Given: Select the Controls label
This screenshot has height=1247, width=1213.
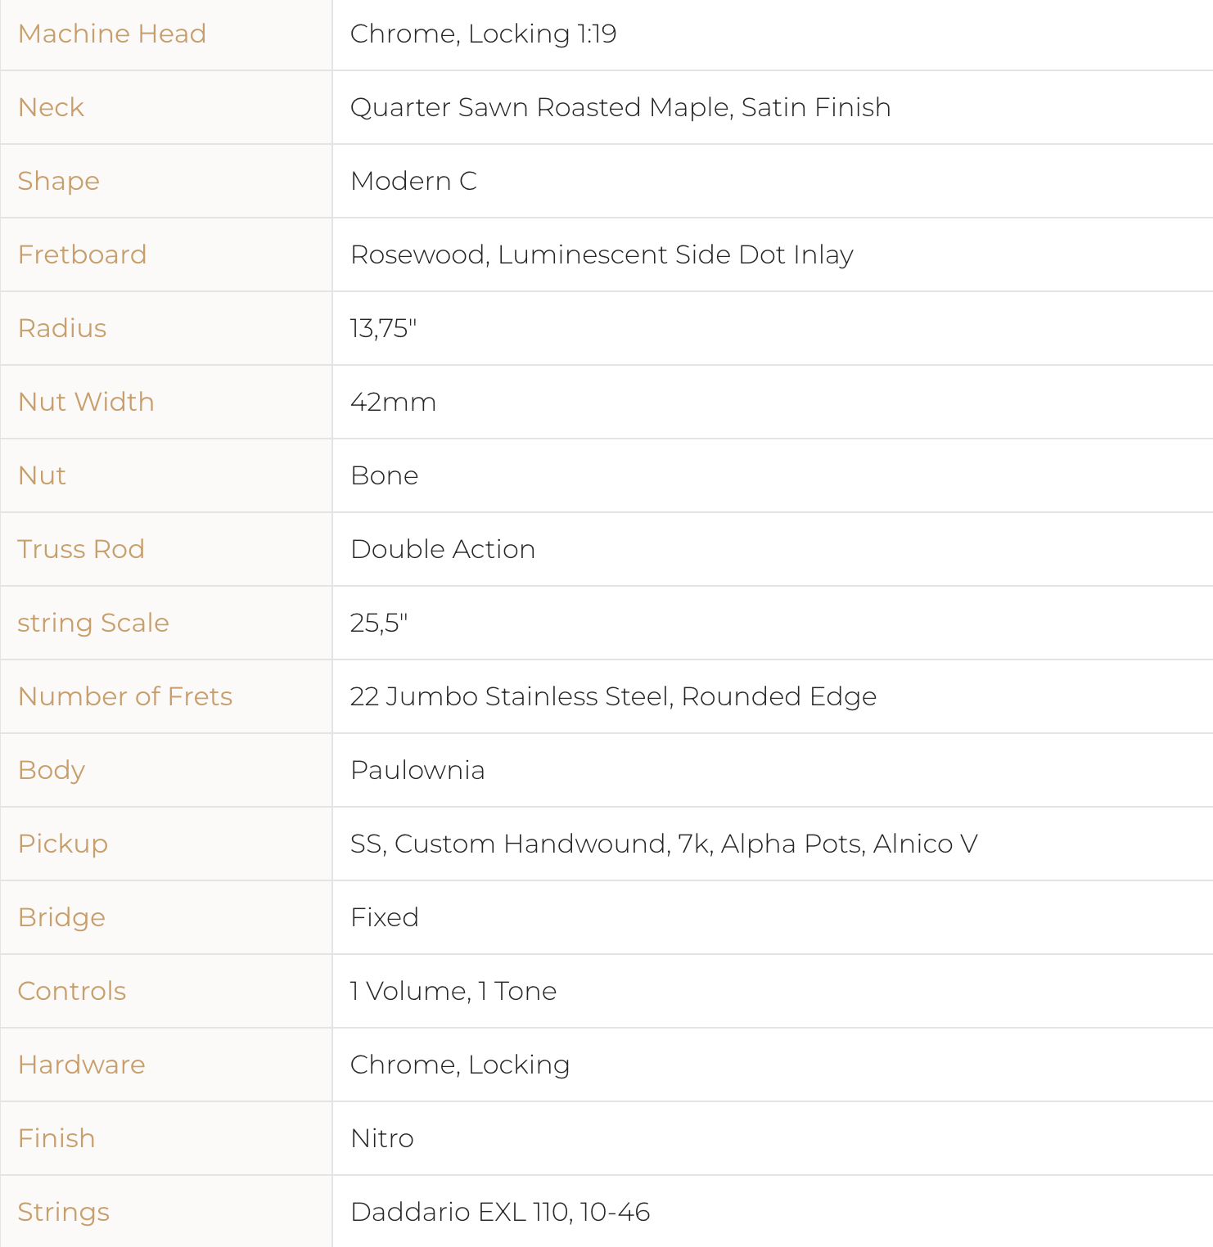Looking at the screenshot, I should (72, 991).
